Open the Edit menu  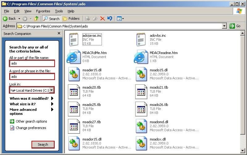pos(17,11)
